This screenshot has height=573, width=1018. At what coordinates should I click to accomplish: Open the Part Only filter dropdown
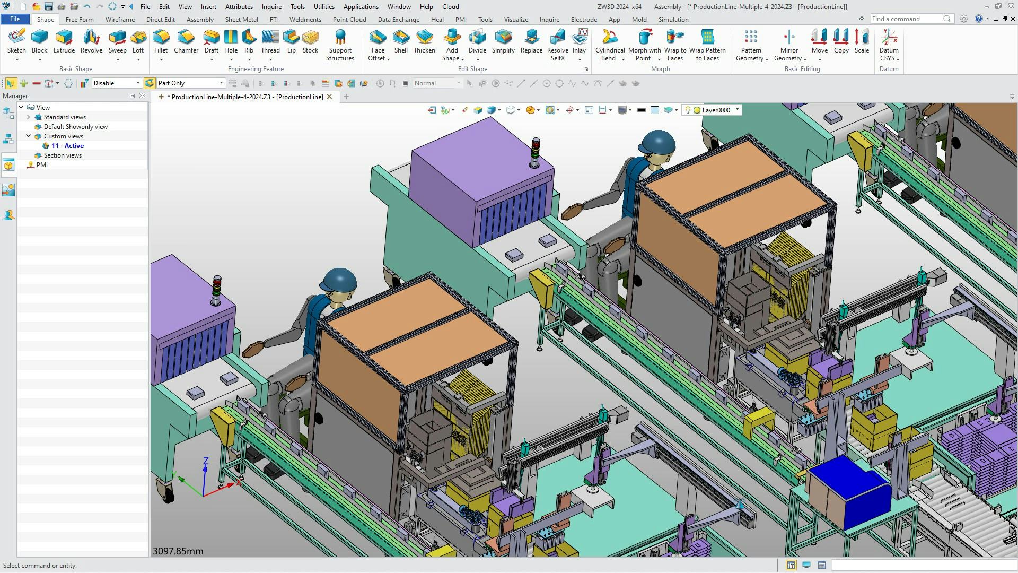click(x=221, y=83)
